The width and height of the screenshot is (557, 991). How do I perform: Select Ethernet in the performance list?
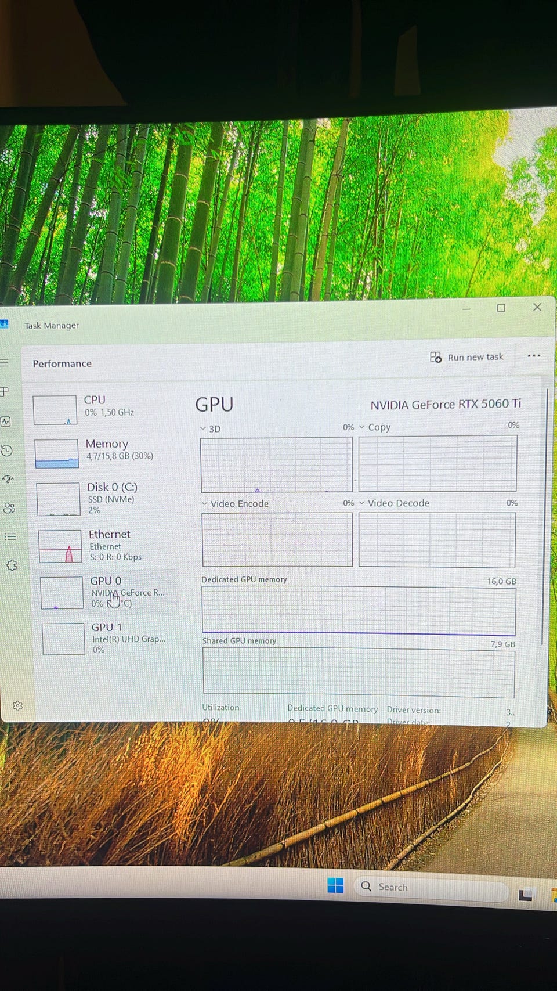(106, 545)
